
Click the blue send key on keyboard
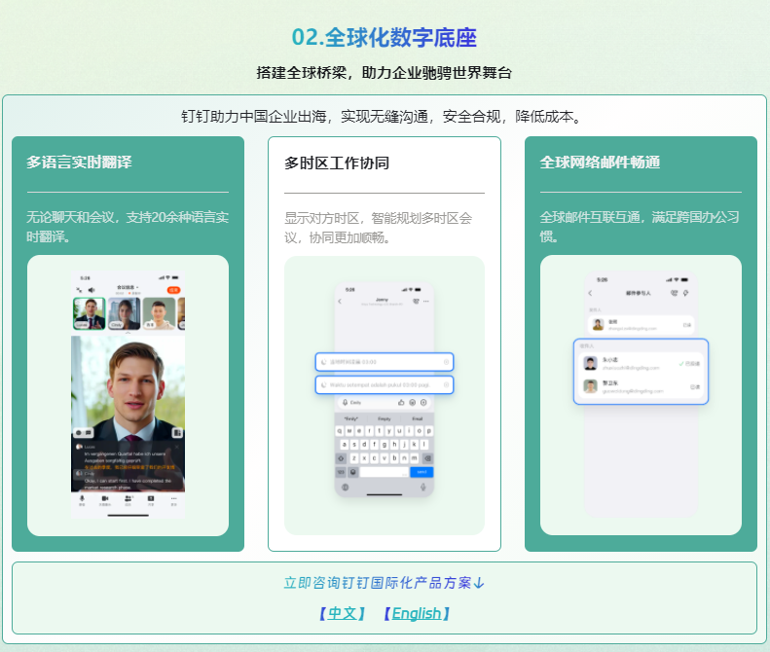point(422,471)
